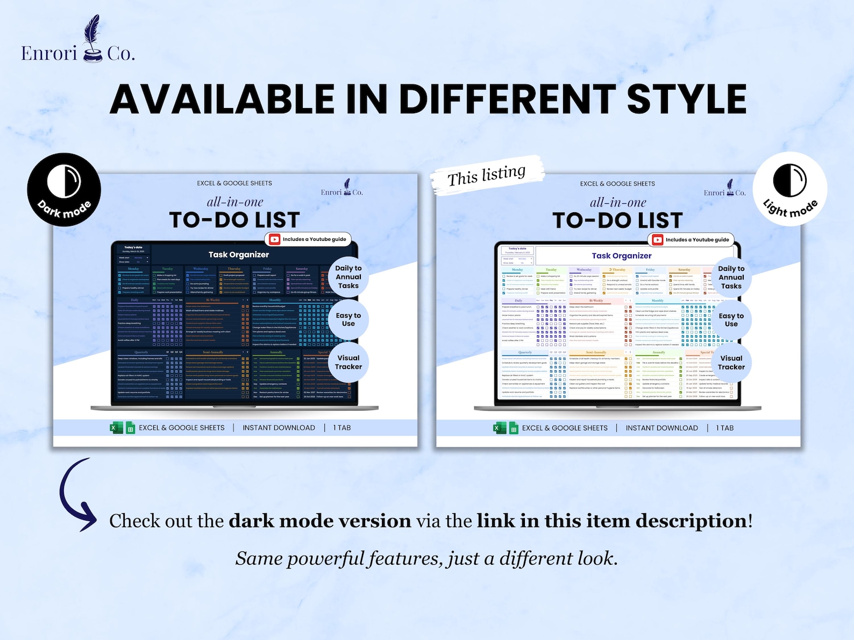Click the Google Sheets icon in dark card footer

(x=130, y=428)
